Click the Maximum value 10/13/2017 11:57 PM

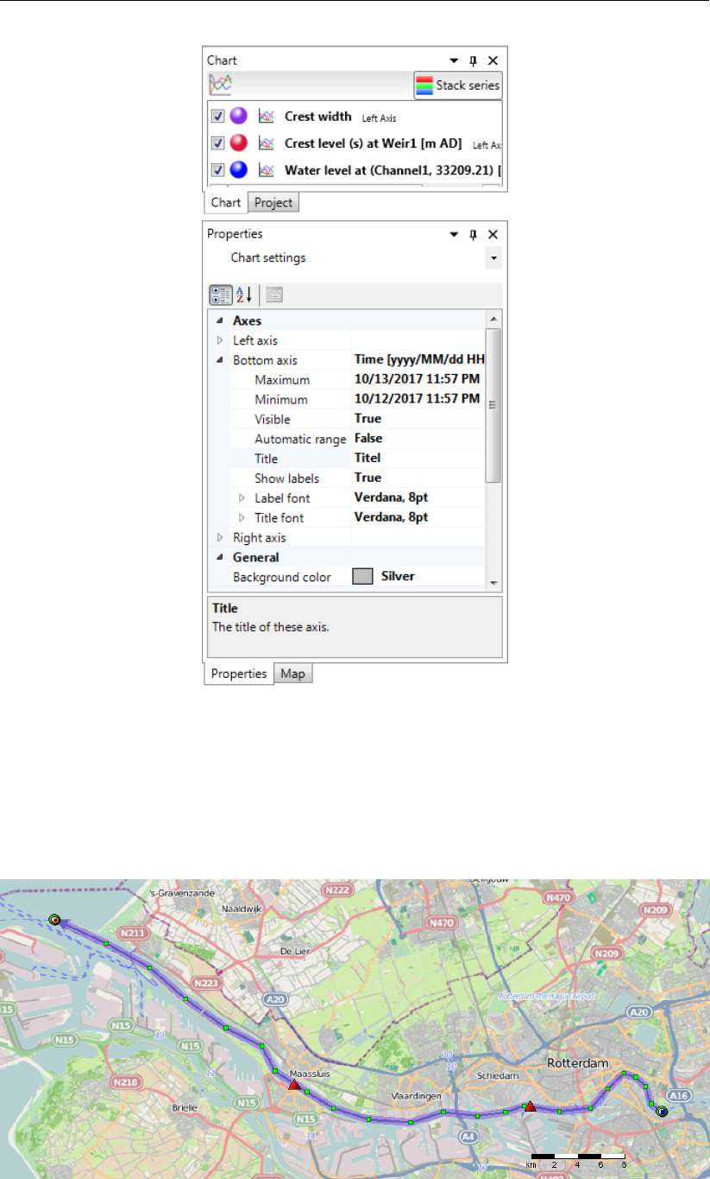point(418,379)
